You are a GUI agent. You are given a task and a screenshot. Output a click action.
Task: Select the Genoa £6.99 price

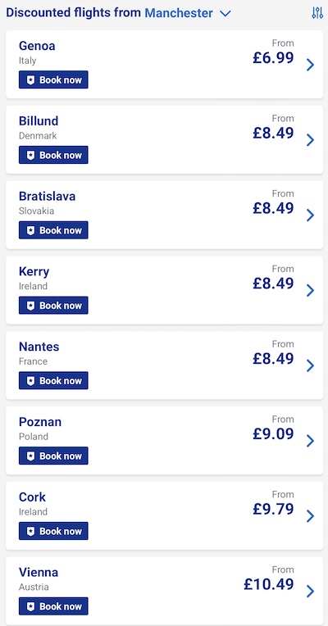273,57
